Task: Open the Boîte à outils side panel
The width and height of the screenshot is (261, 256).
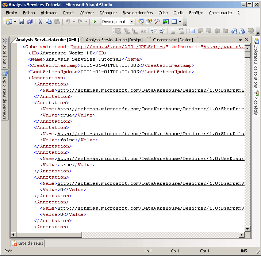Action: pos(5,53)
